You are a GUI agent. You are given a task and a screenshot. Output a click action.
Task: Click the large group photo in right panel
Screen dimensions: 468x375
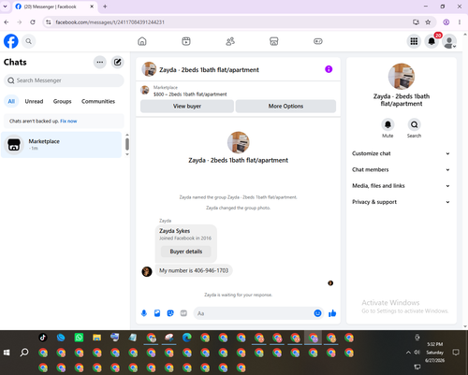(x=402, y=77)
